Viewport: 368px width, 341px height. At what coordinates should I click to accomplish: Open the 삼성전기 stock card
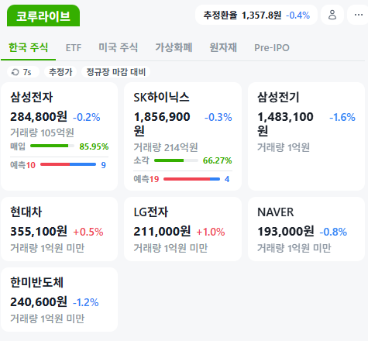coord(306,136)
